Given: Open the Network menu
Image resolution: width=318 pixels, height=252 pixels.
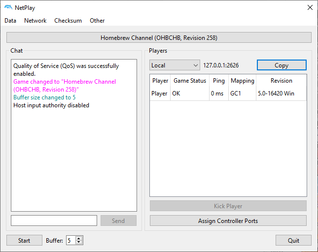Looking at the screenshot, I should pos(35,21).
